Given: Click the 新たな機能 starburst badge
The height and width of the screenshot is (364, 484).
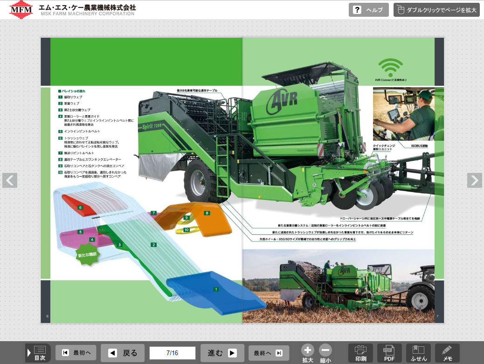Looking at the screenshot, I should tap(87, 254).
